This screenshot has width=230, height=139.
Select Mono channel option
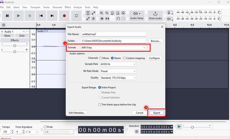click(101, 58)
